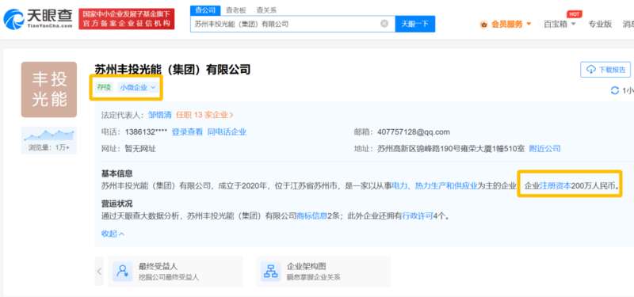Open the 行政许可 link
Image resolution: width=634 pixels, height=297 pixels.
pyautogui.click(x=418, y=216)
